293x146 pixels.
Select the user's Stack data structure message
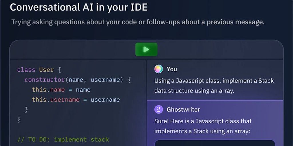click(214, 86)
